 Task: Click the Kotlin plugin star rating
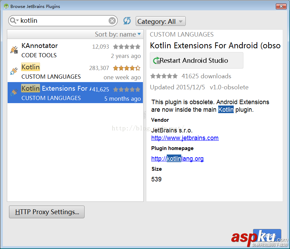[x=127, y=68]
